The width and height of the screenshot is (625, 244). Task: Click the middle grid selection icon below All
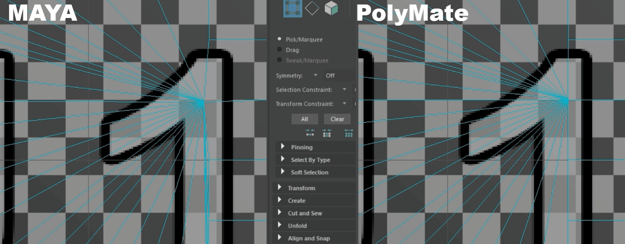click(327, 133)
